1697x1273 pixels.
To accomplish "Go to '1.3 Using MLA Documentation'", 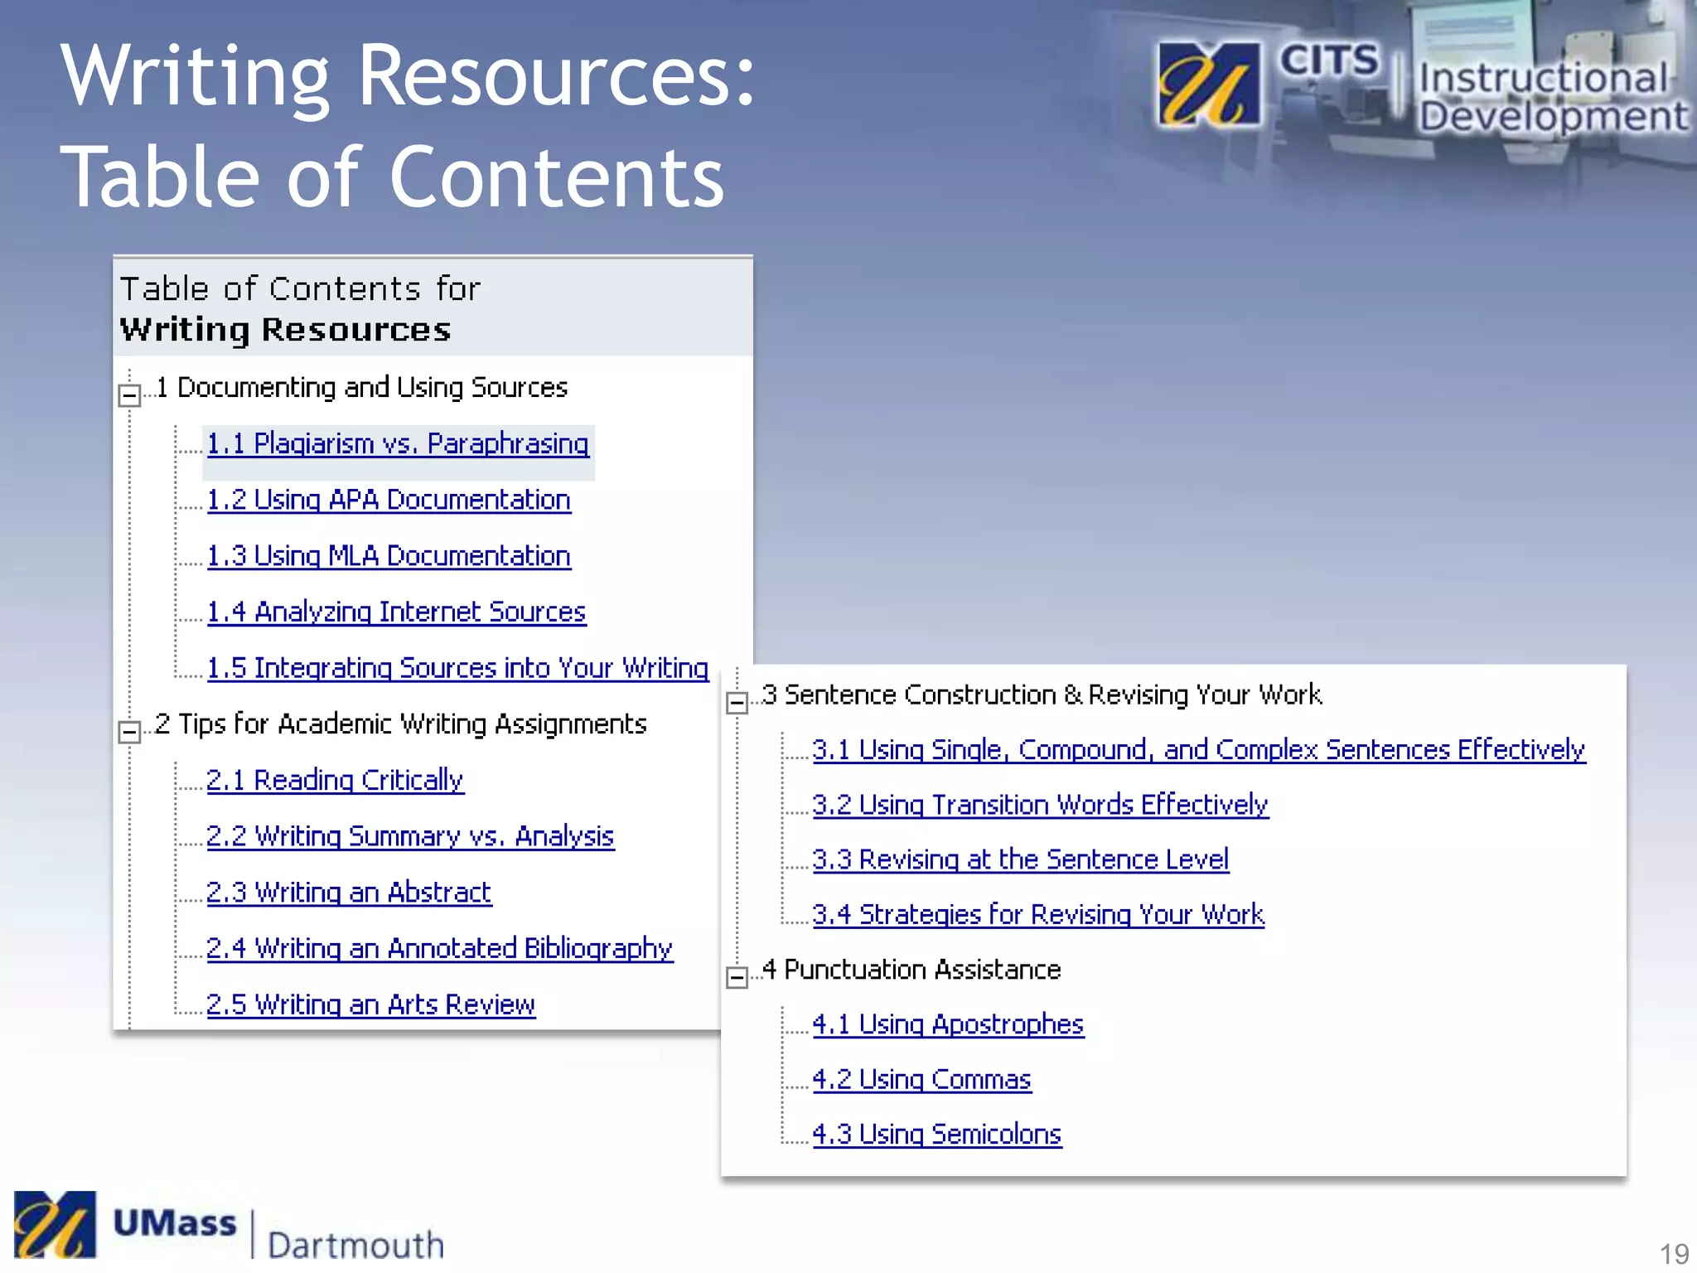I will 389,556.
